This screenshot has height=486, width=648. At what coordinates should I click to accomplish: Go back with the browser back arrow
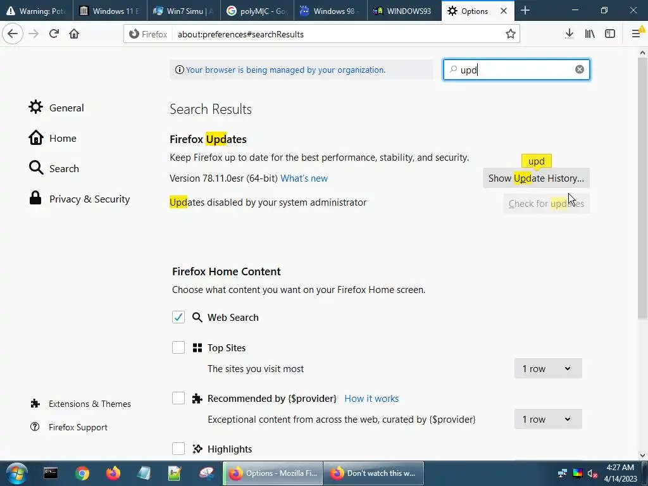pyautogui.click(x=13, y=34)
